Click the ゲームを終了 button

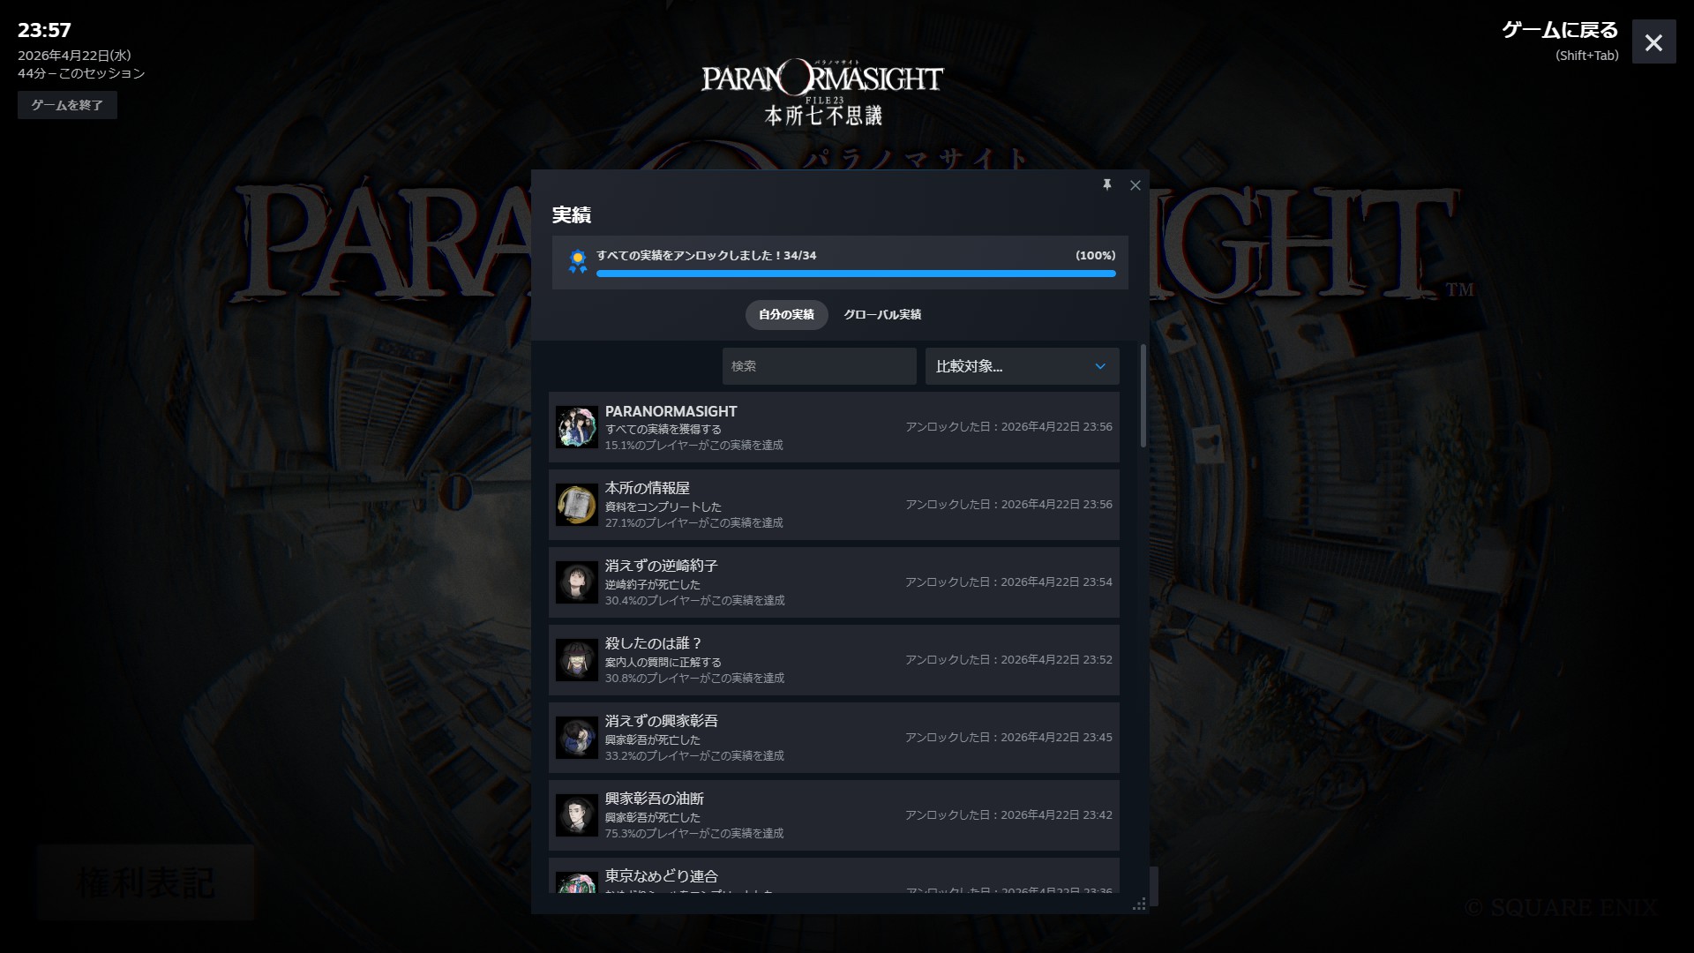(67, 105)
